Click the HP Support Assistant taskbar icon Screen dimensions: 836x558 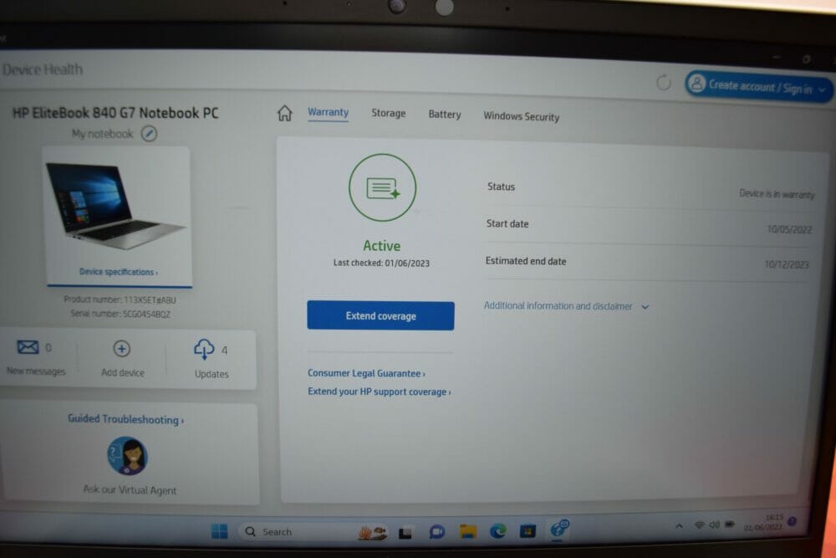tap(558, 529)
